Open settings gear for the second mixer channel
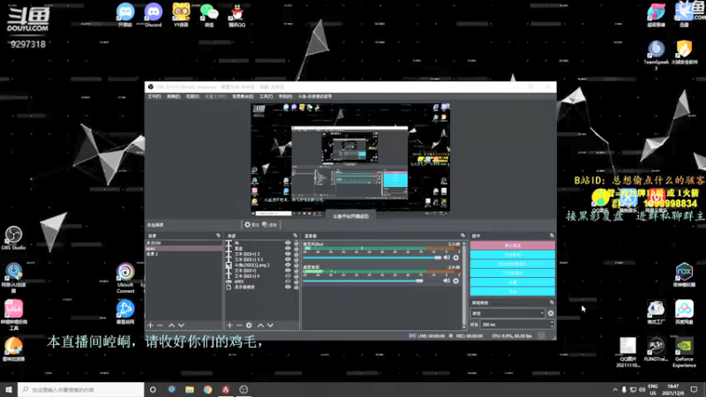 point(456,281)
